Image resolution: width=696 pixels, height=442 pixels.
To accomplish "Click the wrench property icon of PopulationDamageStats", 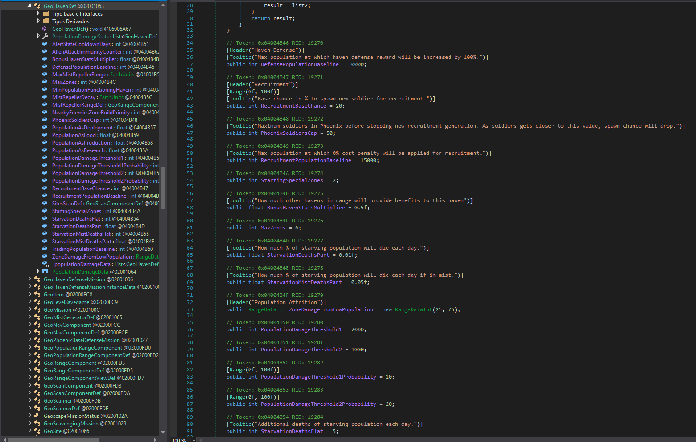I will [x=45, y=36].
